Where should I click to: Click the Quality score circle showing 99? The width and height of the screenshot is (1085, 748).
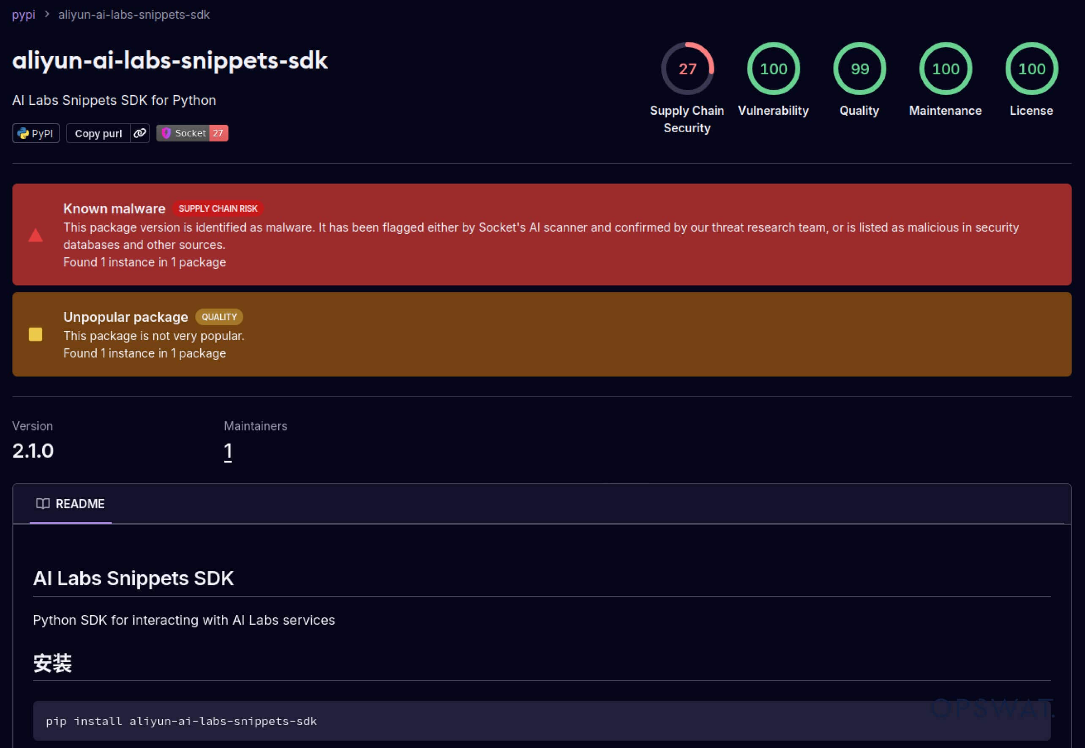860,68
